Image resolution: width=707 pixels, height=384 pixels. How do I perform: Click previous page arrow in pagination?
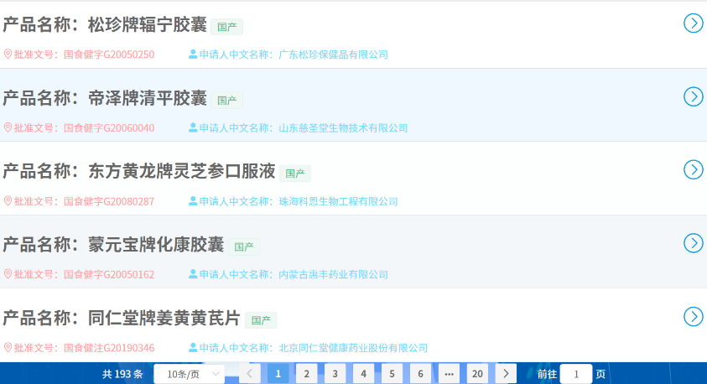coord(250,374)
